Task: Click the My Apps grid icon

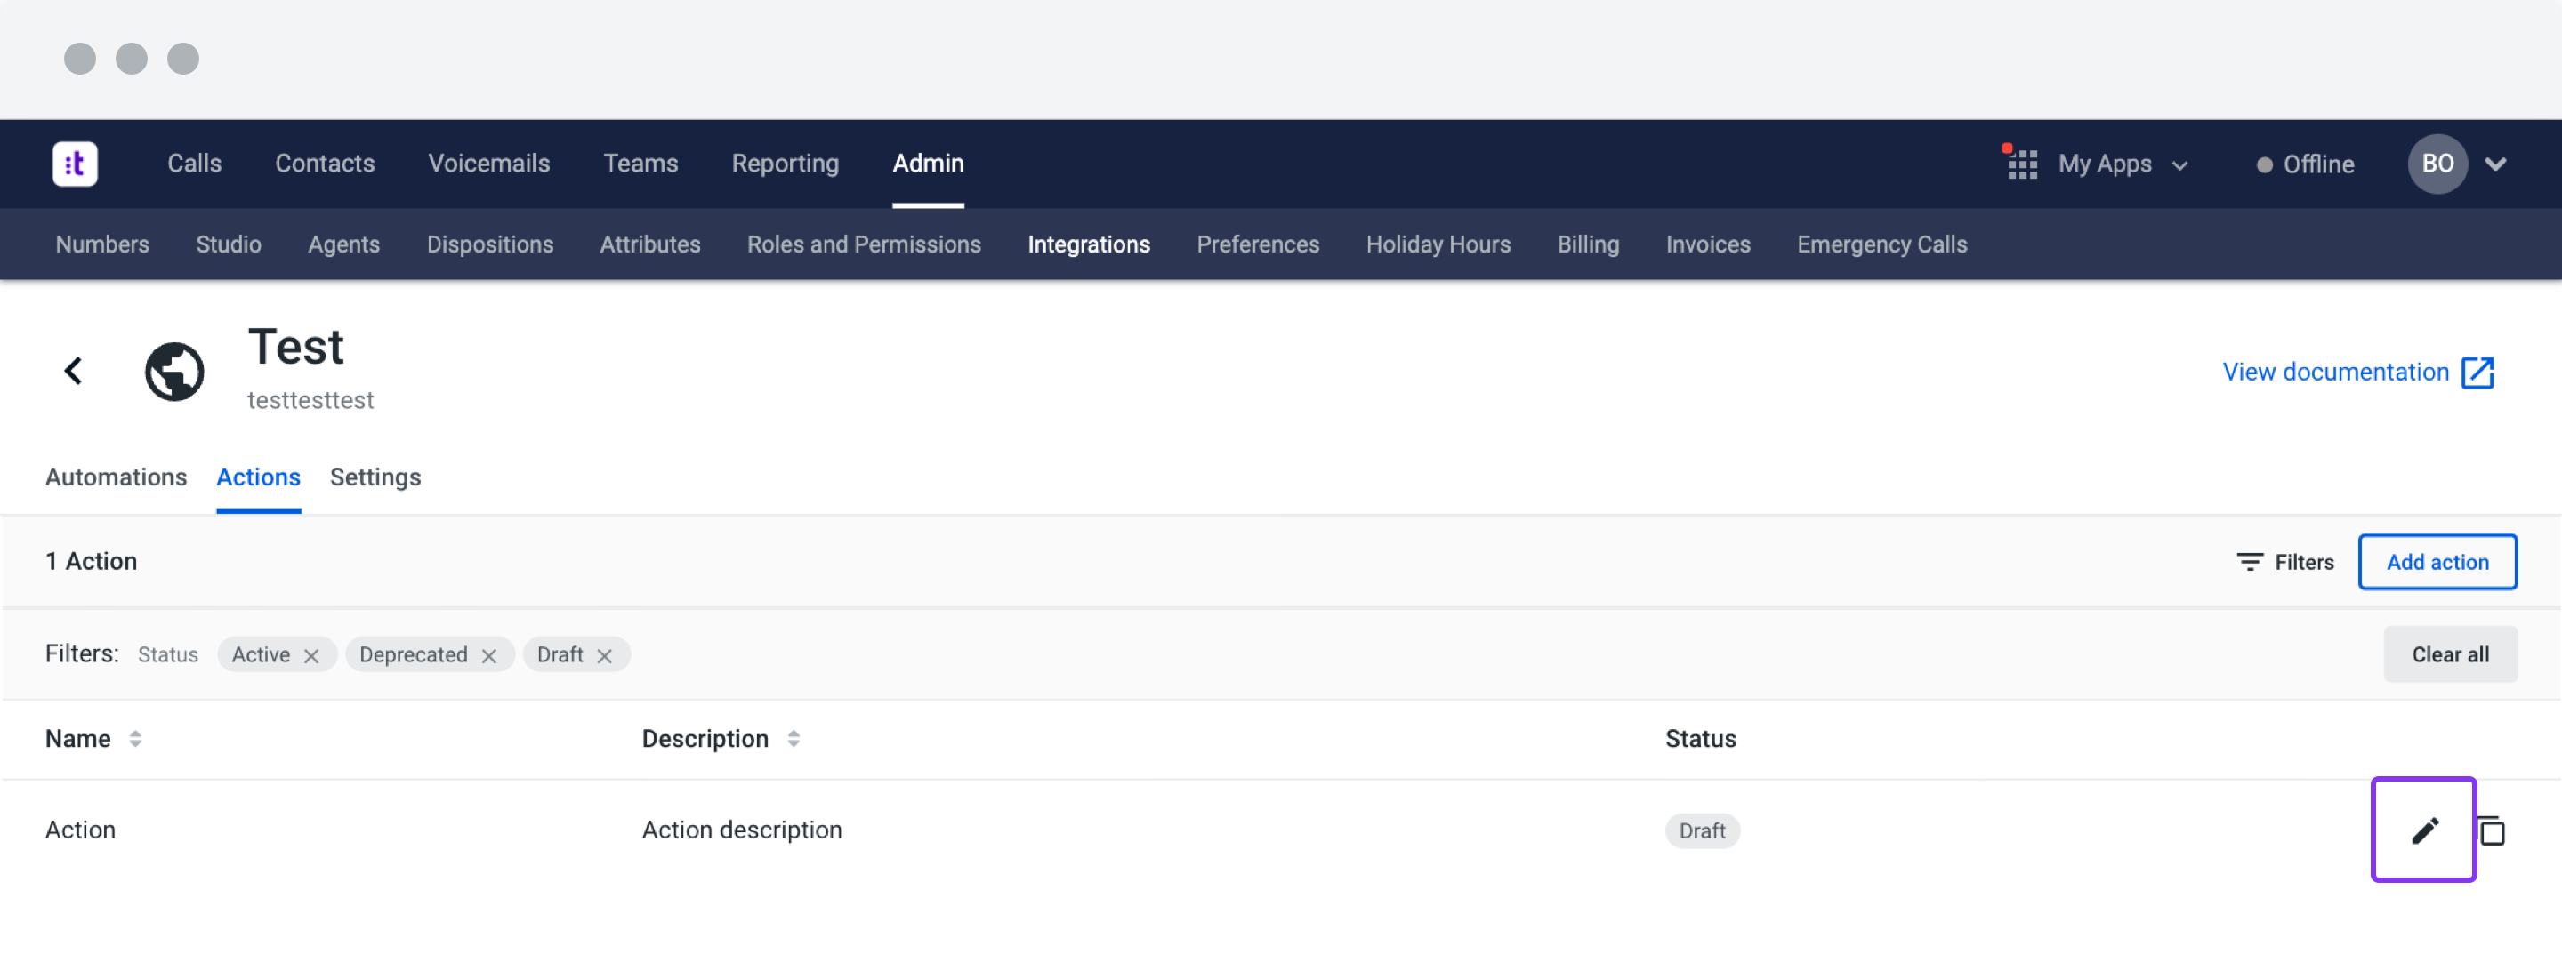Action: click(2021, 164)
